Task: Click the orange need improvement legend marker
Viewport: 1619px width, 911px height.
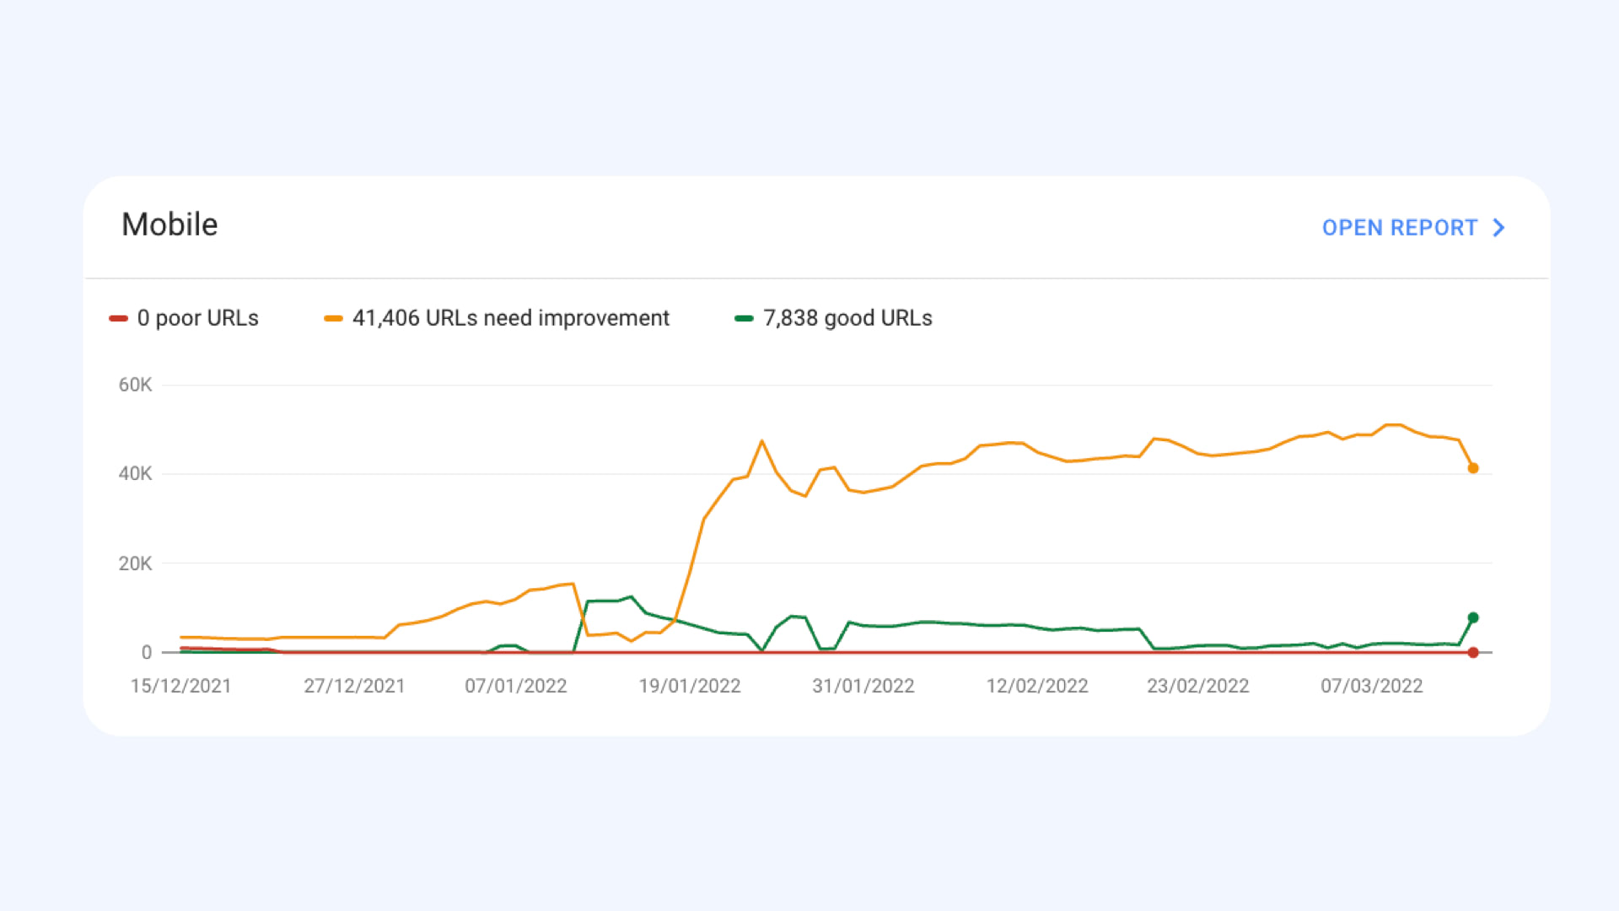Action: 334,318
